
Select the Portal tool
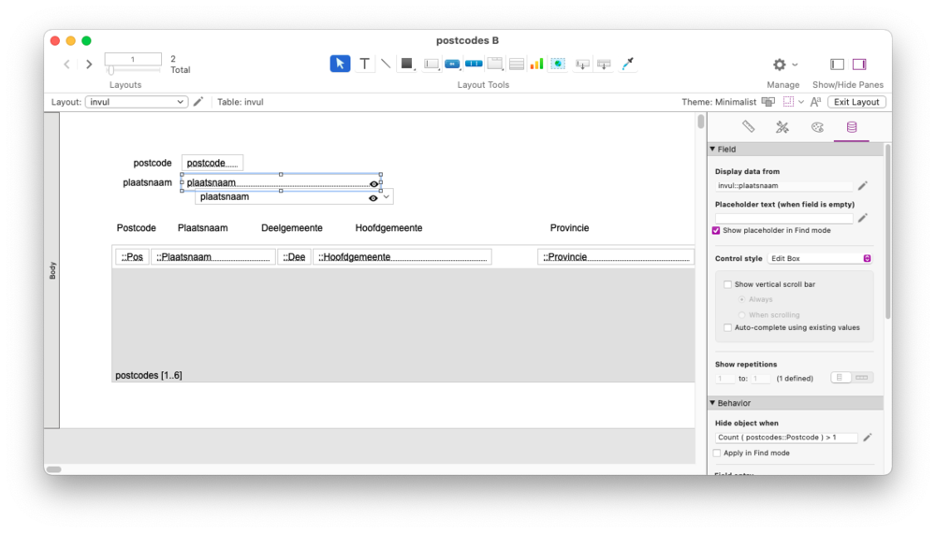(x=516, y=64)
